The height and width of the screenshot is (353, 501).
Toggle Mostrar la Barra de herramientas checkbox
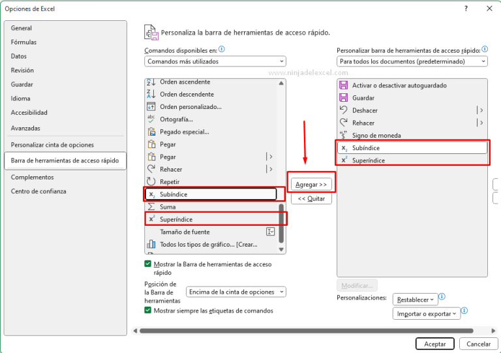147,264
